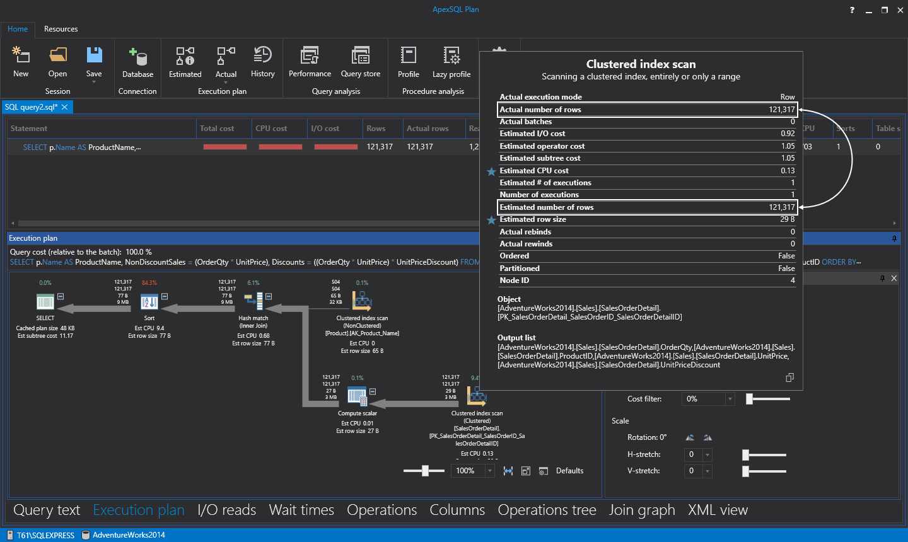Click the display settings icon beside Defaults
Viewport: 908px width, 542px height.
point(544,471)
